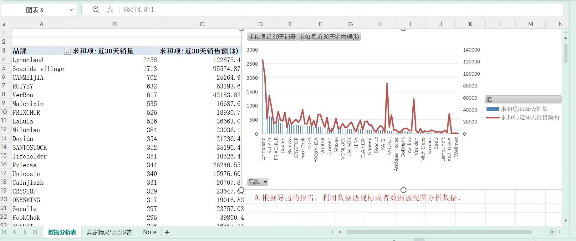Click the red instruction text about 数据透视图
The height and width of the screenshot is (241, 576).
tap(358, 198)
